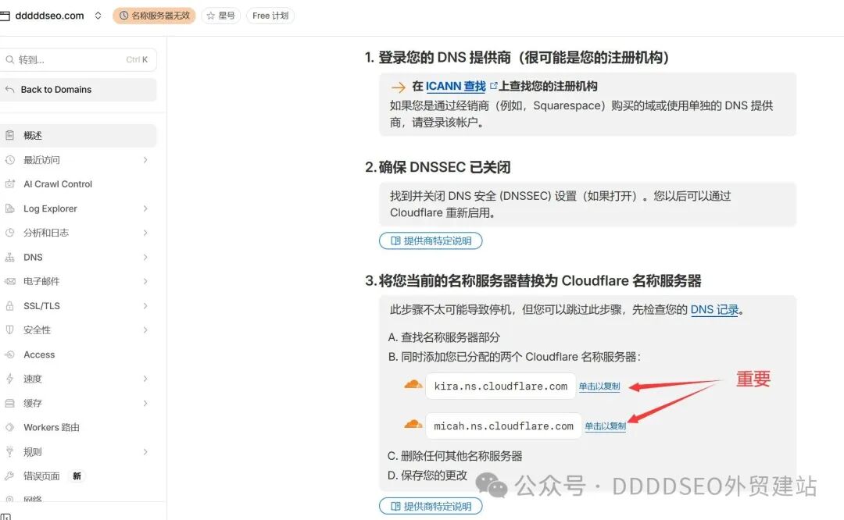Click Back to Domains button
The image size is (844, 520).
click(79, 90)
